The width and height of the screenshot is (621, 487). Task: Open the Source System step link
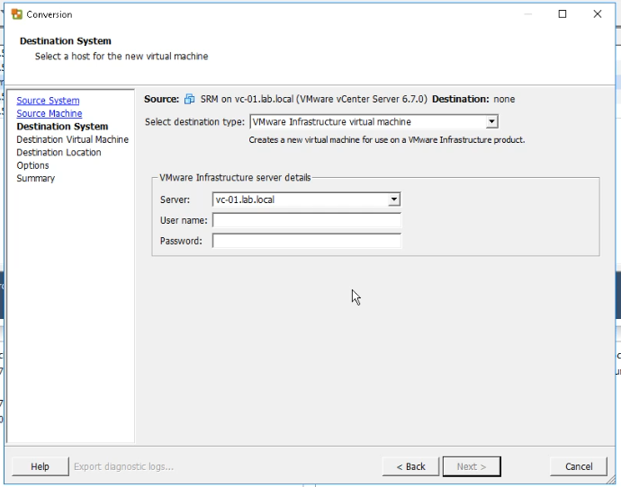48,101
